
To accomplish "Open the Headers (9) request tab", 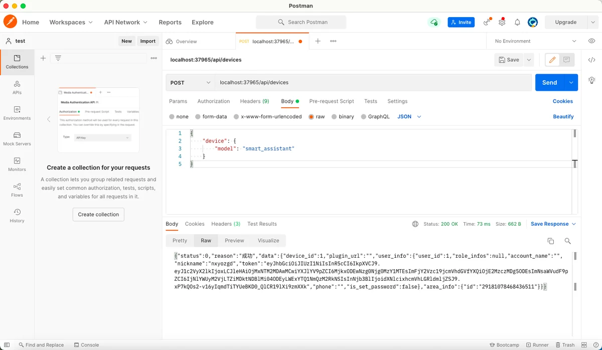I will coord(255,101).
